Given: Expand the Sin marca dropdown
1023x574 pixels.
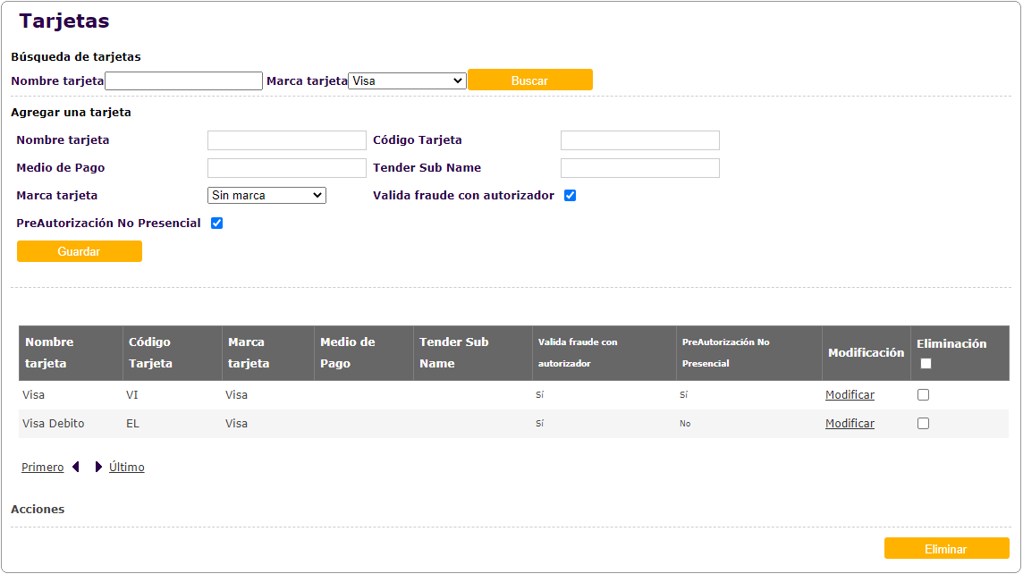Looking at the screenshot, I should (266, 195).
